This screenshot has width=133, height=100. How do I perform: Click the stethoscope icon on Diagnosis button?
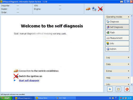[x=108, y=22]
